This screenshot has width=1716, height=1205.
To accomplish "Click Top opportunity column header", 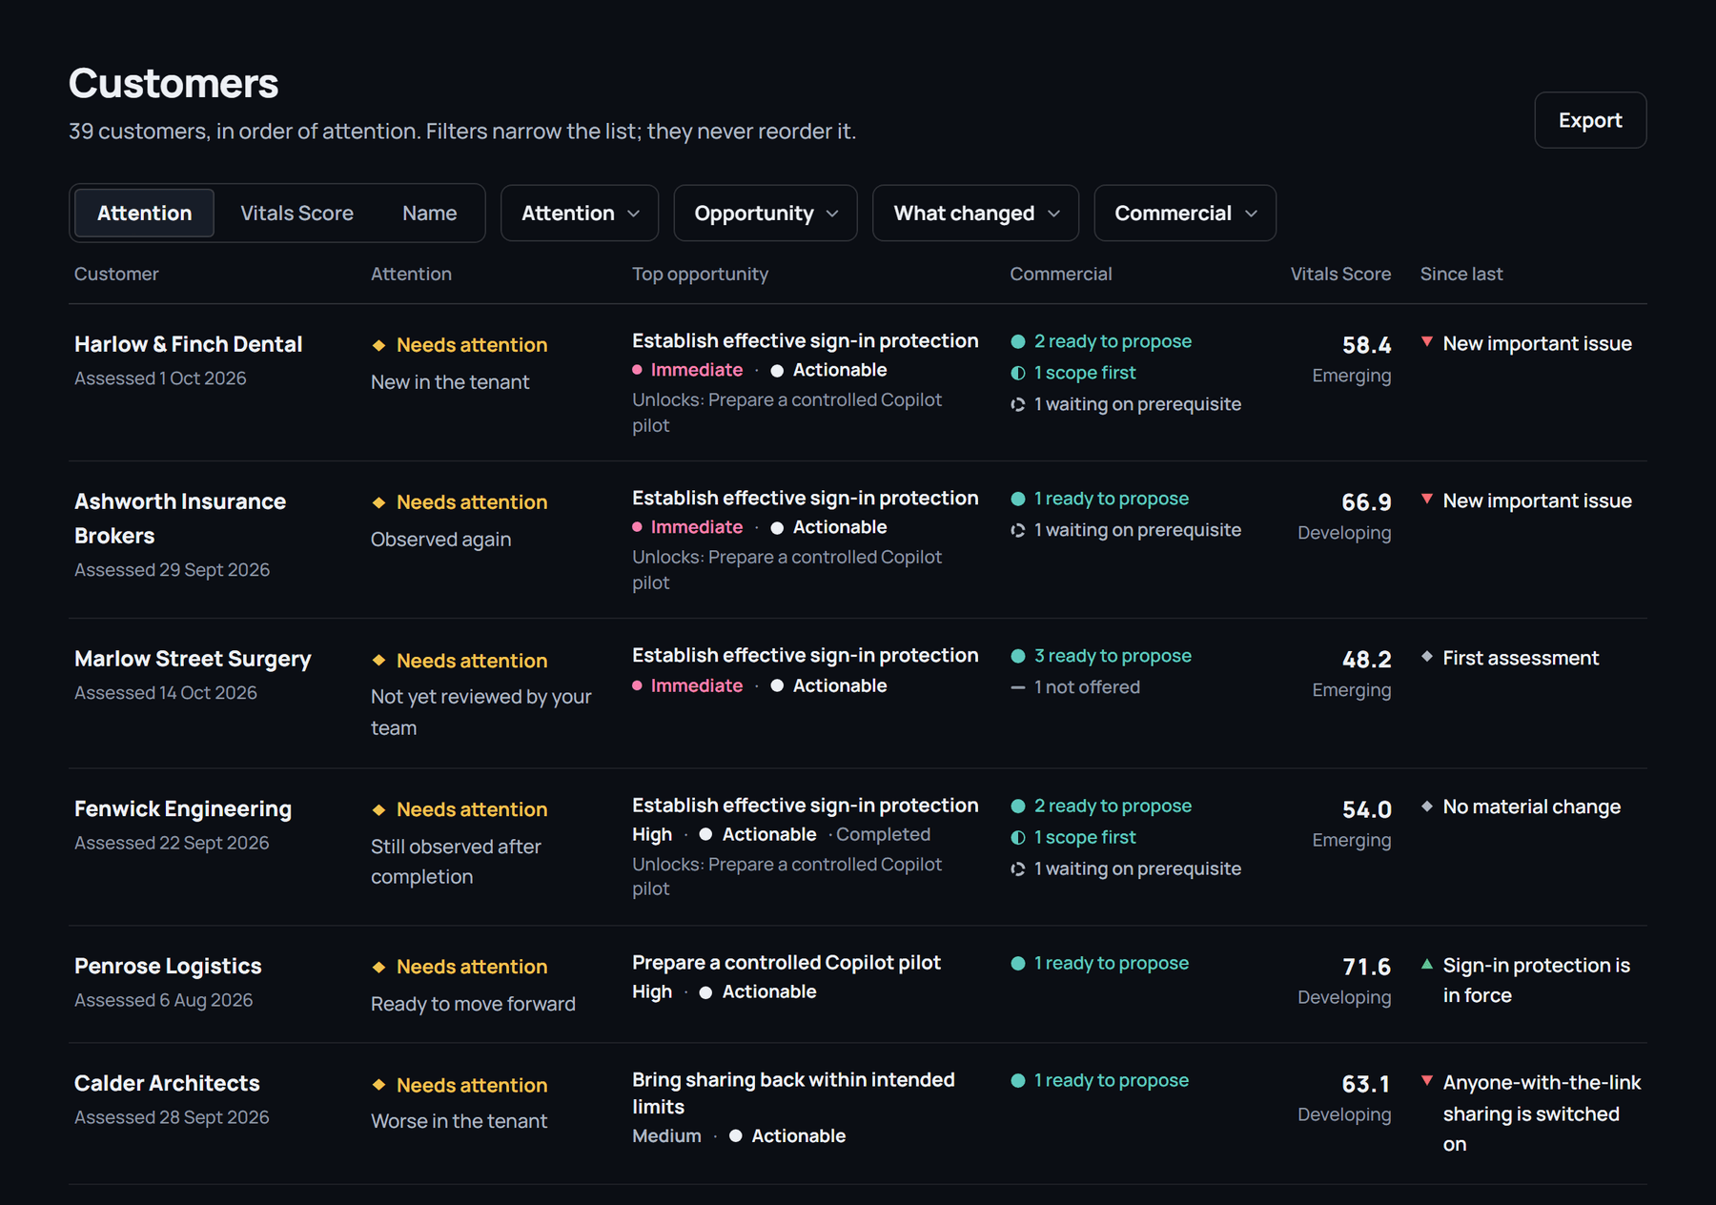I will click(700, 274).
